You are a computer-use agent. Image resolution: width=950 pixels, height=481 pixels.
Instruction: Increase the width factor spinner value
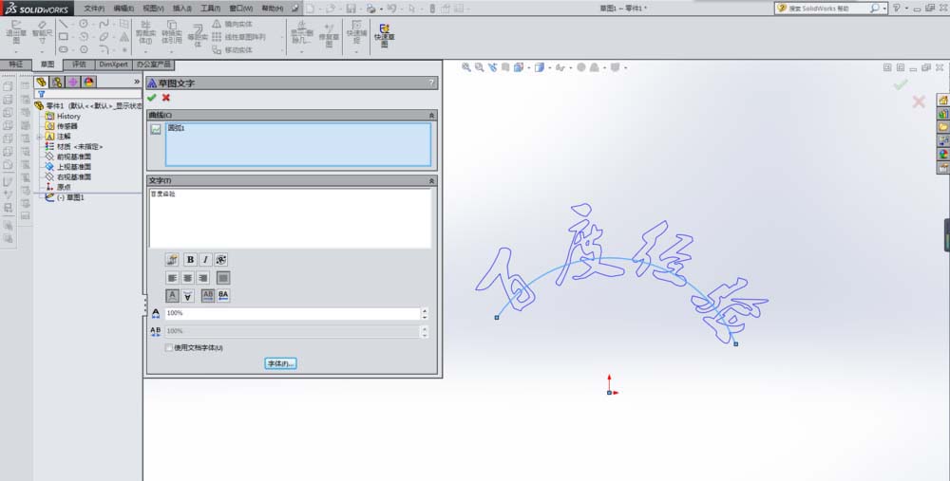[x=425, y=310]
